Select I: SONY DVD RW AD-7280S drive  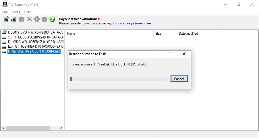[x=36, y=32]
